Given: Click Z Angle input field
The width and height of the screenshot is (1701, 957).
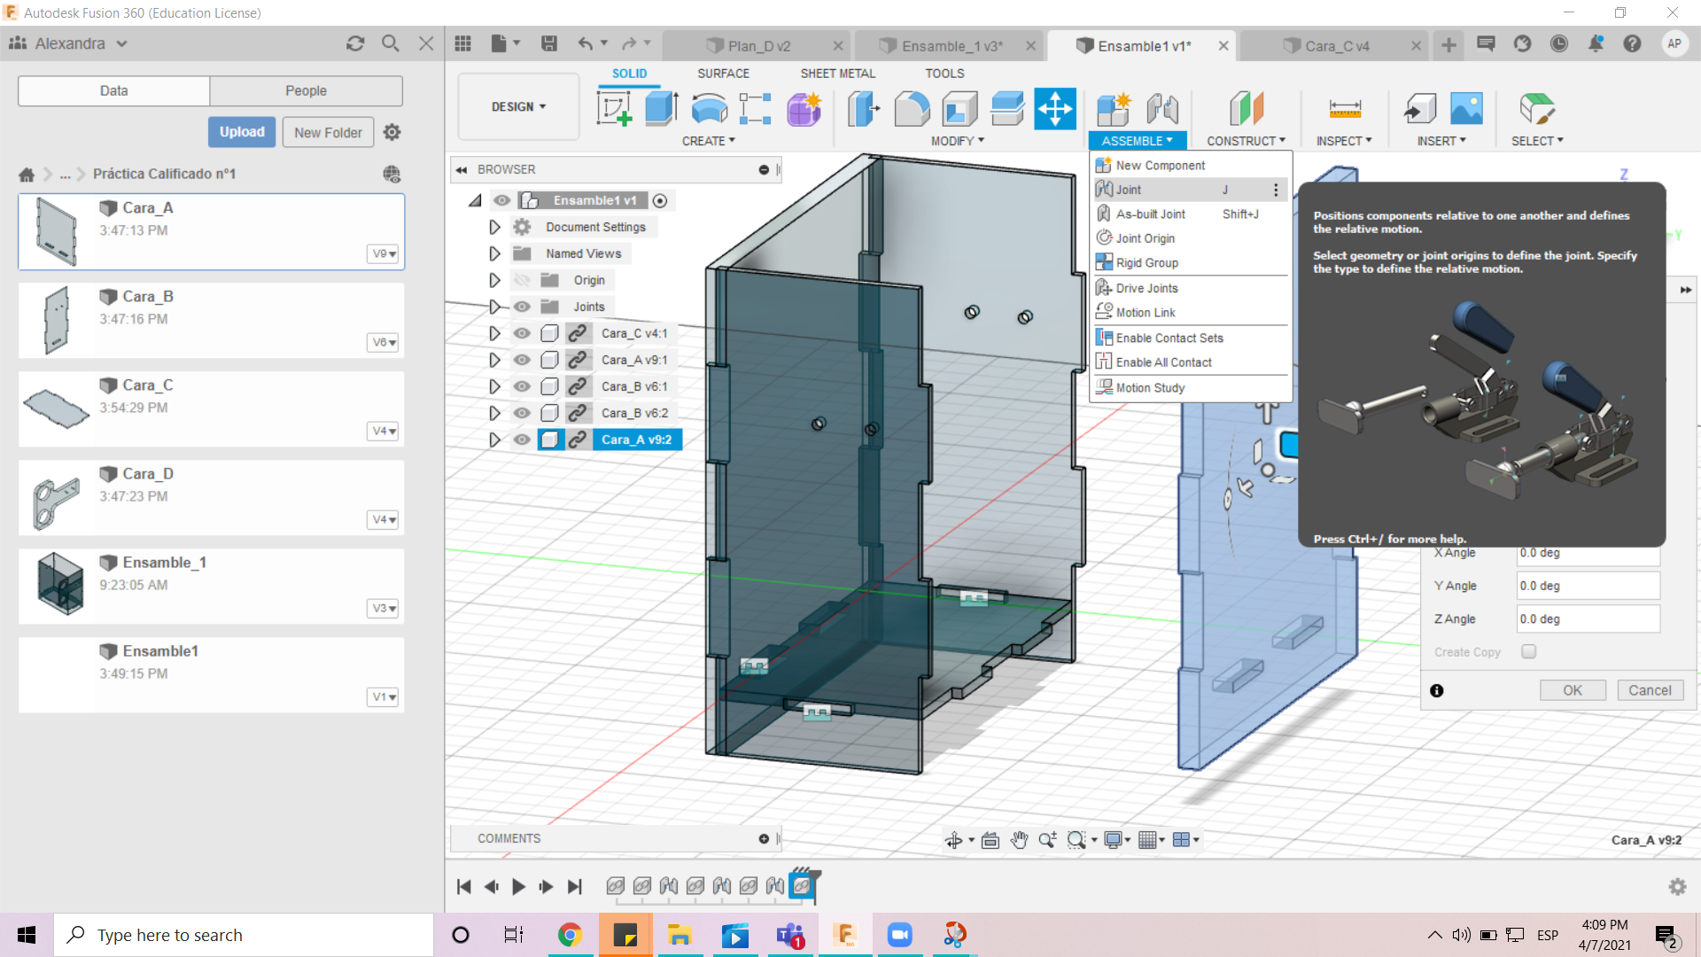Looking at the screenshot, I should [1587, 619].
